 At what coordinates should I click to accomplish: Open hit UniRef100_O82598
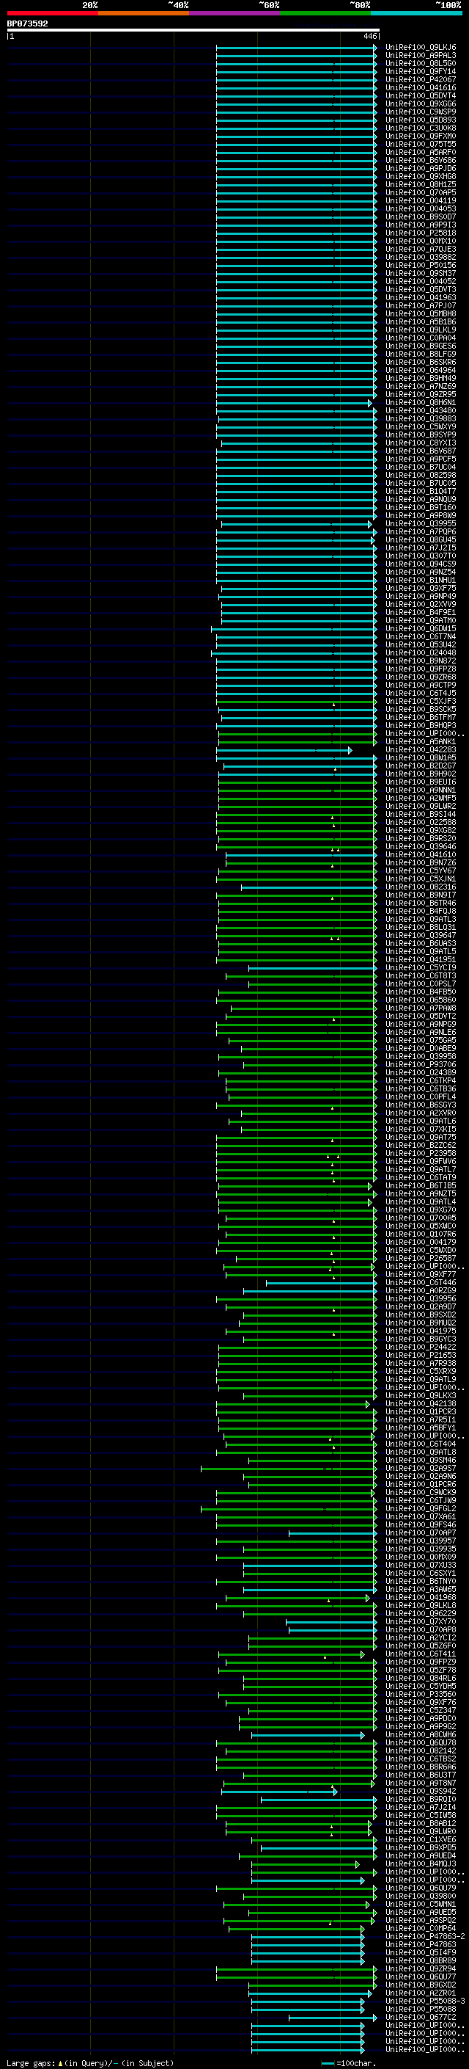coord(421,476)
